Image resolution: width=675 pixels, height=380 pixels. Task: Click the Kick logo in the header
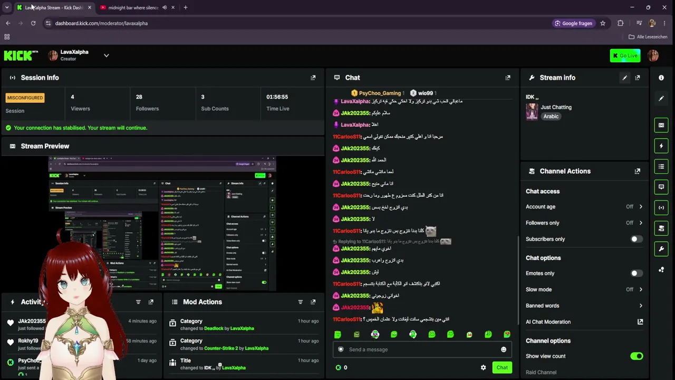[21, 55]
